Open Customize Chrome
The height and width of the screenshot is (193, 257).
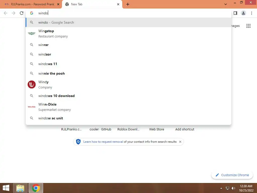click(232, 175)
